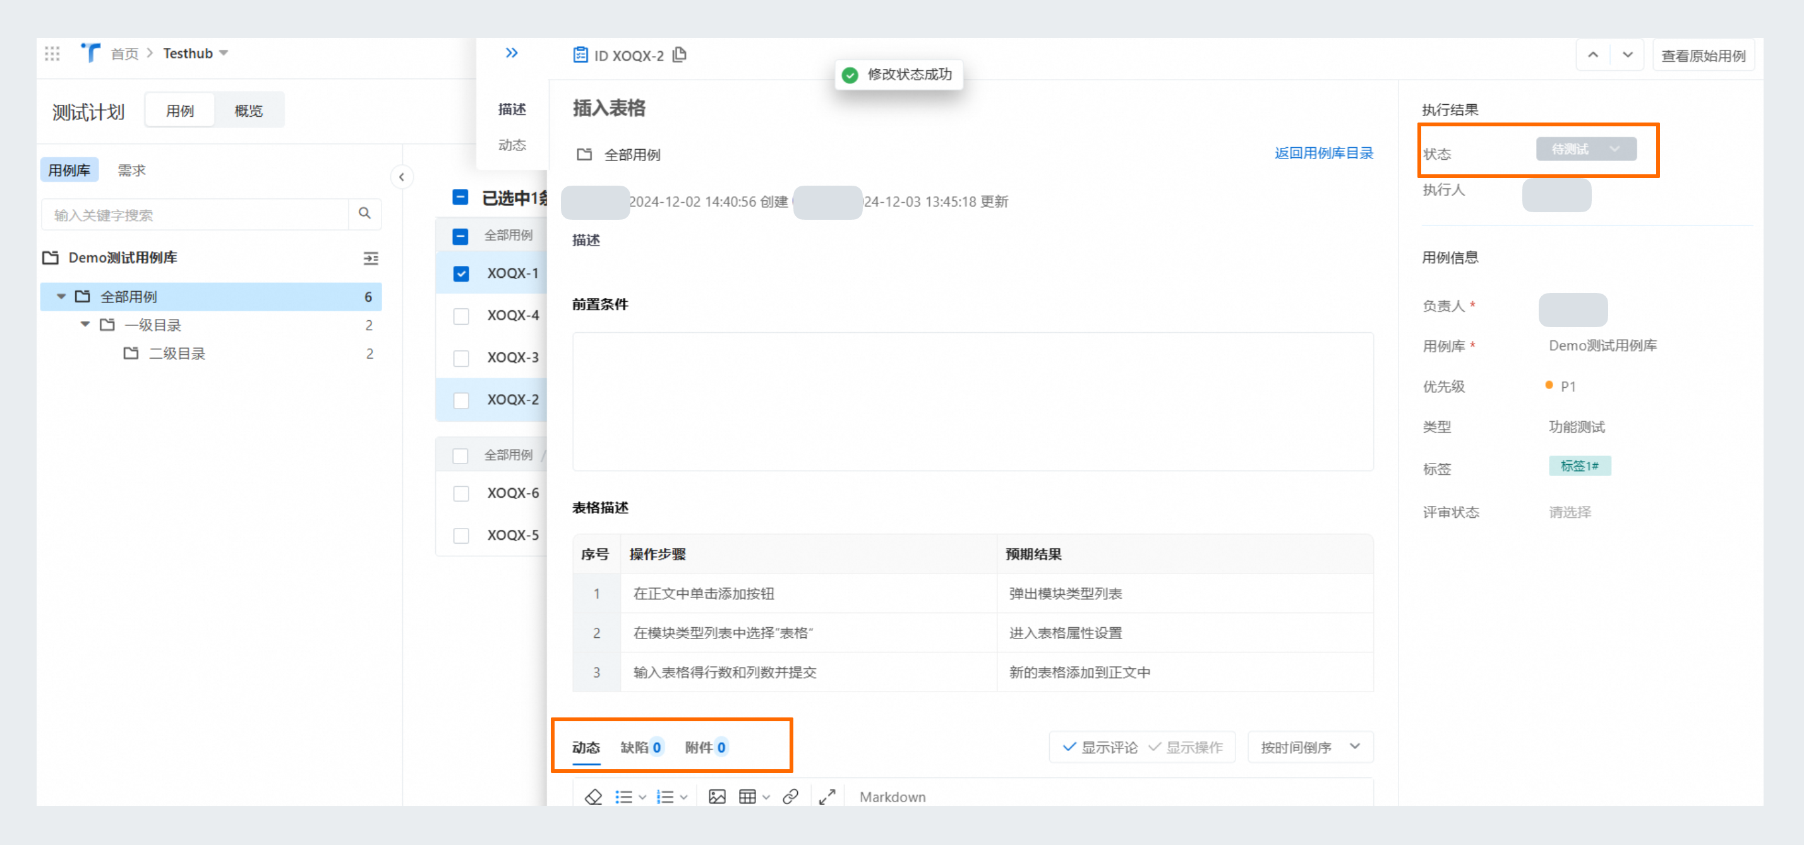Toggle the 显示评论 option
The height and width of the screenshot is (845, 1804).
pyautogui.click(x=1100, y=747)
